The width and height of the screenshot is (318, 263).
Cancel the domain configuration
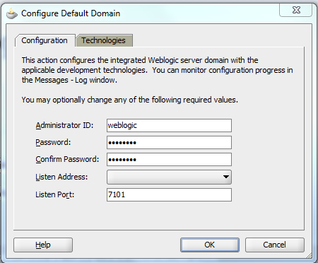click(x=275, y=245)
